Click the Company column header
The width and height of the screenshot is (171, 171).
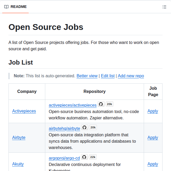coord(27,91)
